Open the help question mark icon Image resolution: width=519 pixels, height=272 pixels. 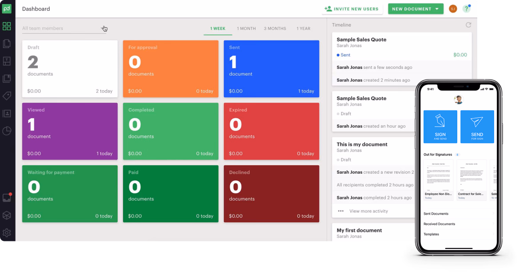click(466, 9)
